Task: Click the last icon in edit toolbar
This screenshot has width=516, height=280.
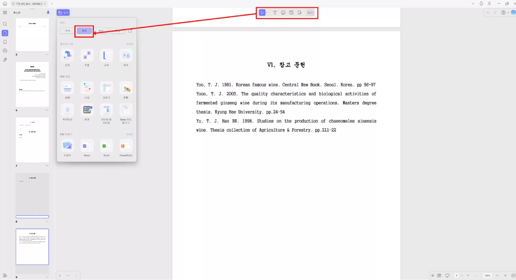Action: (x=300, y=13)
